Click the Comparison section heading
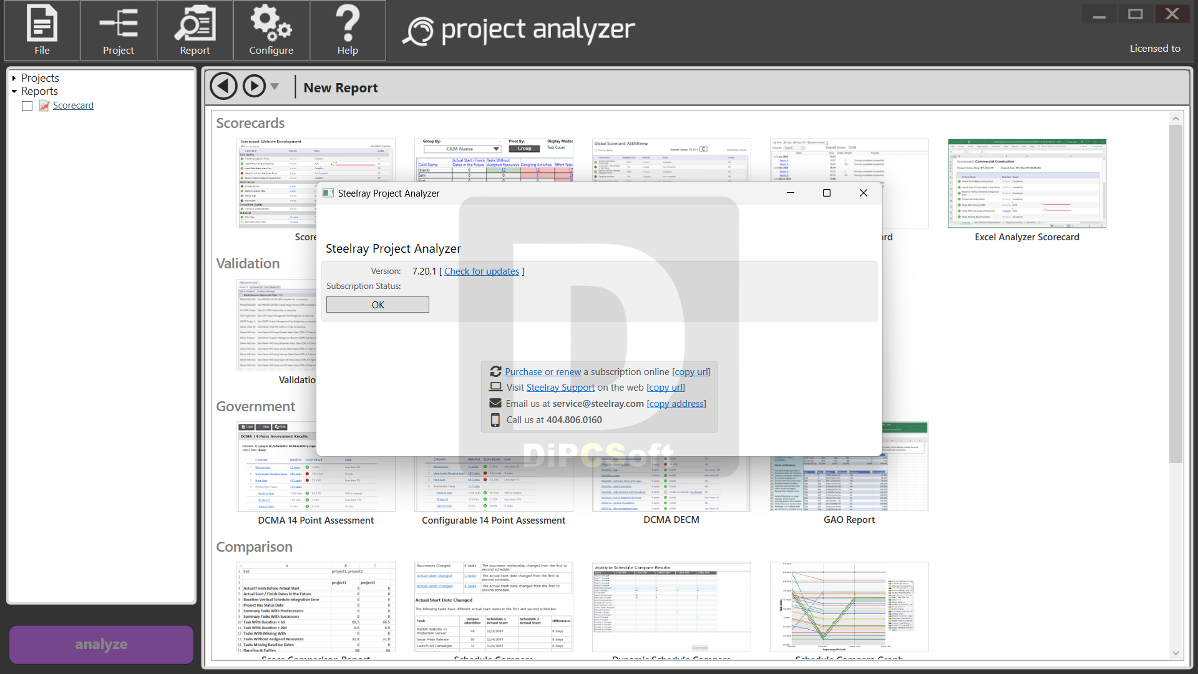This screenshot has height=674, width=1198. 254,547
